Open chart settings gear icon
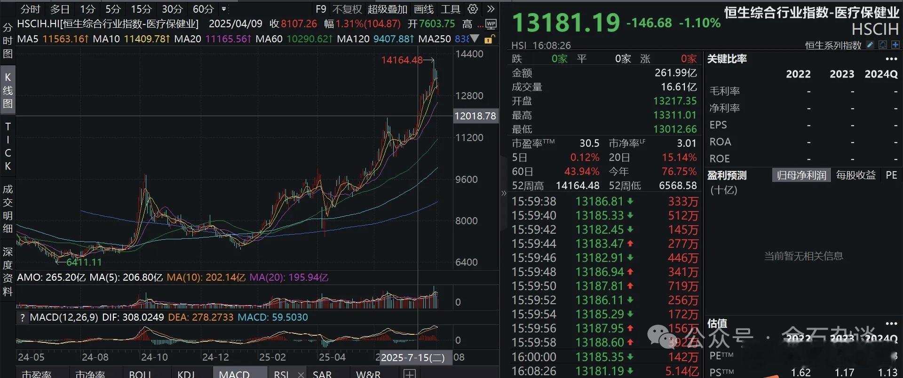 (473, 9)
